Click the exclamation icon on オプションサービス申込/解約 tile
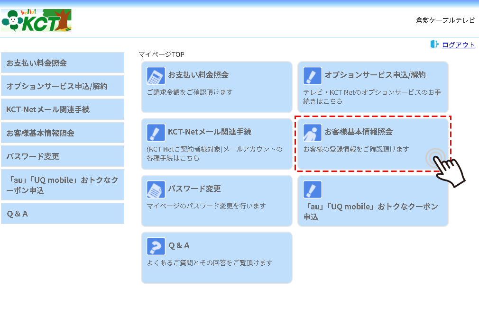Viewport: 479px width, 324px height. (313, 76)
